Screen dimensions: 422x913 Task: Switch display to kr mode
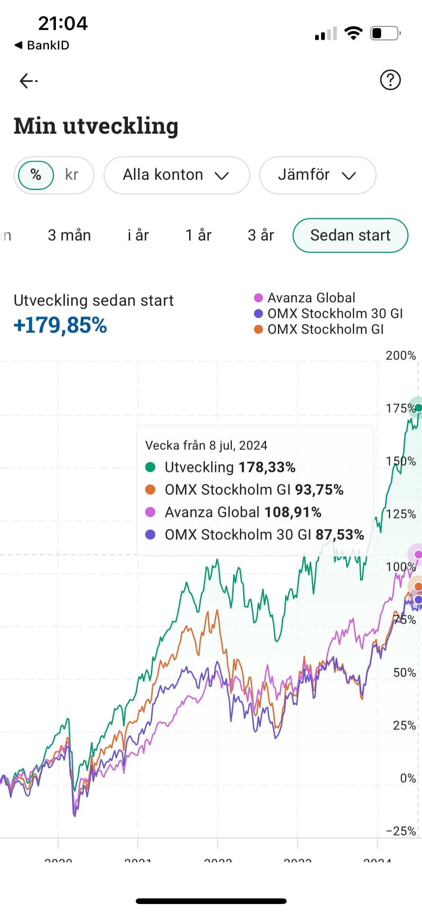click(72, 175)
